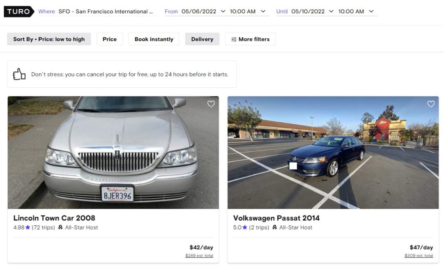Click the thumbs-up cancellation icon

[19, 74]
